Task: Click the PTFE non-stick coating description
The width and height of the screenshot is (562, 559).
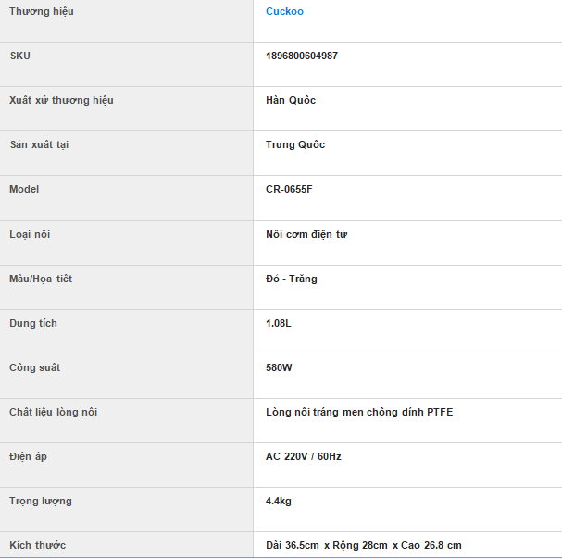Action: (x=359, y=412)
